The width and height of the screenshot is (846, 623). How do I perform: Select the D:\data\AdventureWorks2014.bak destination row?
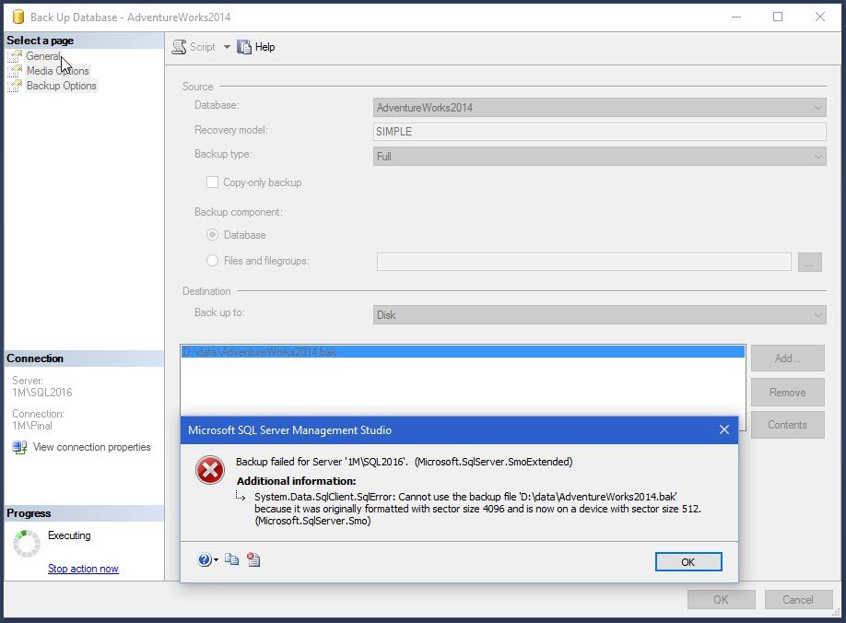click(463, 352)
